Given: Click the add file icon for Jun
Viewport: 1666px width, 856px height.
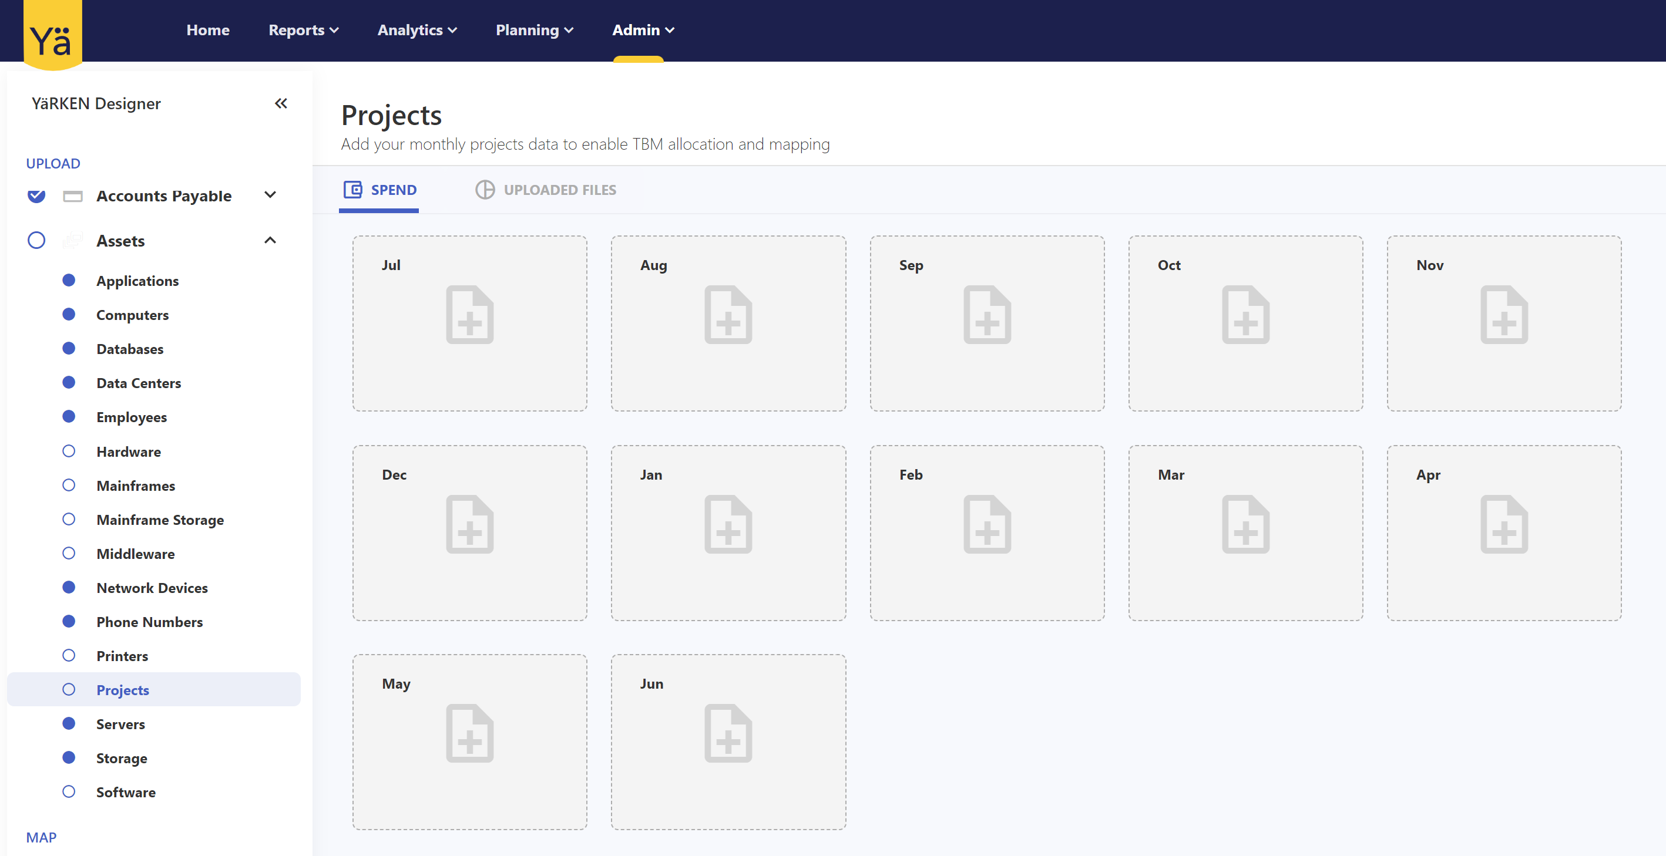Looking at the screenshot, I should pos(728,733).
